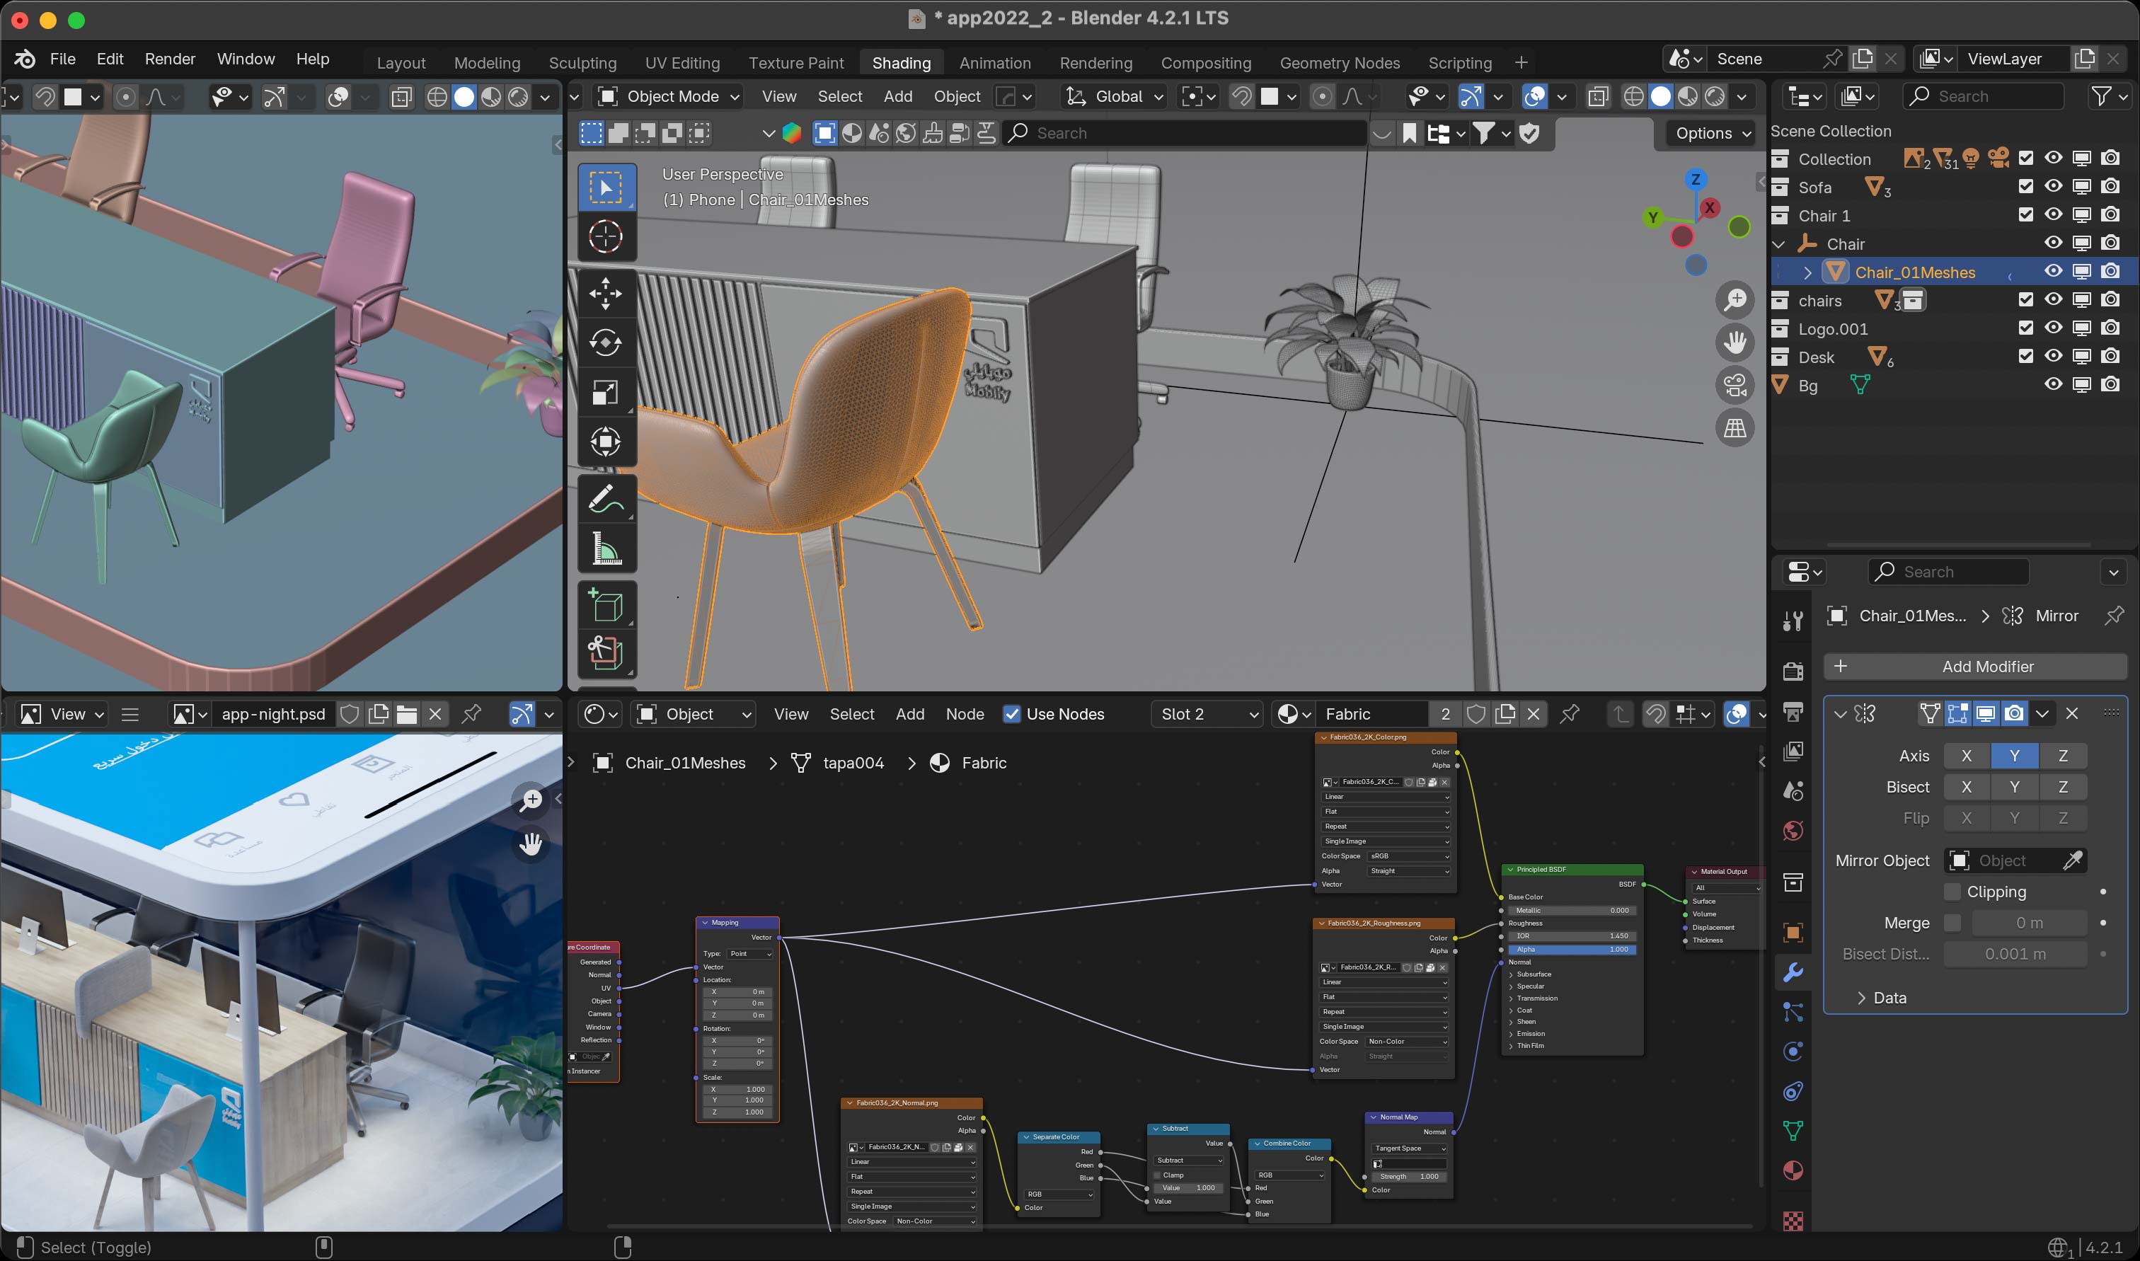Enable the Clipping checkbox in Mirror modifier
The image size is (2140, 1261).
coord(1952,892)
